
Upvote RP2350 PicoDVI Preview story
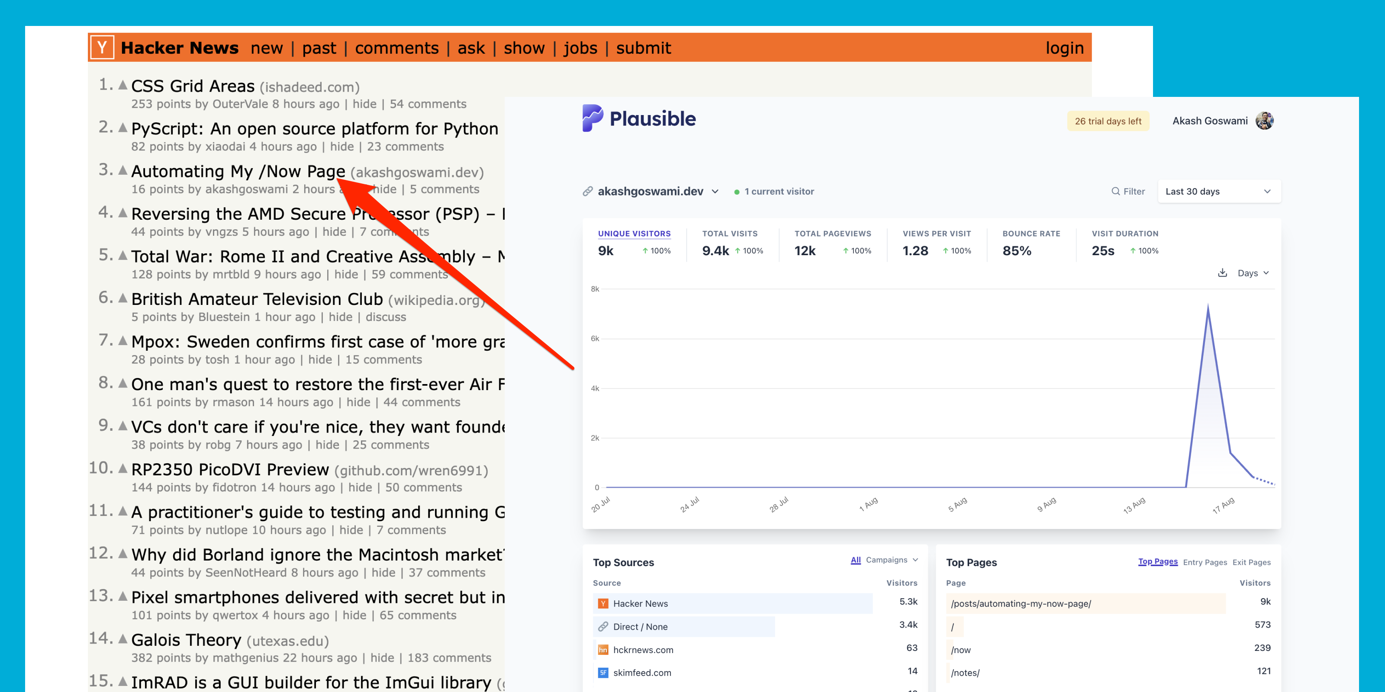tap(122, 468)
